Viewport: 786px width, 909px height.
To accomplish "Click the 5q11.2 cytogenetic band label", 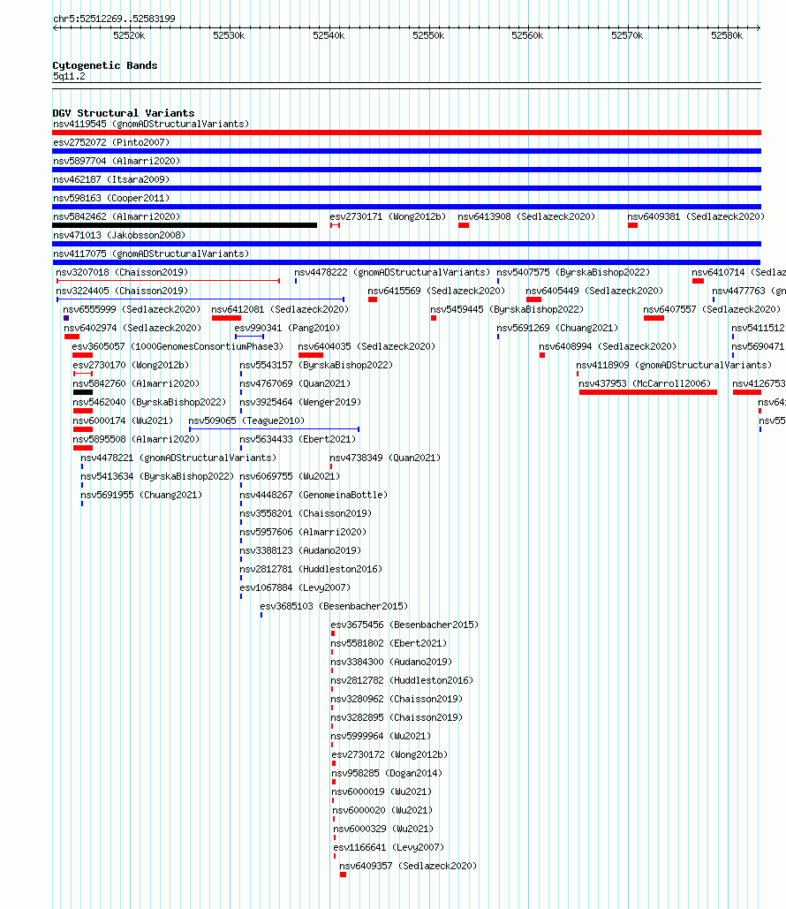I will click(69, 77).
